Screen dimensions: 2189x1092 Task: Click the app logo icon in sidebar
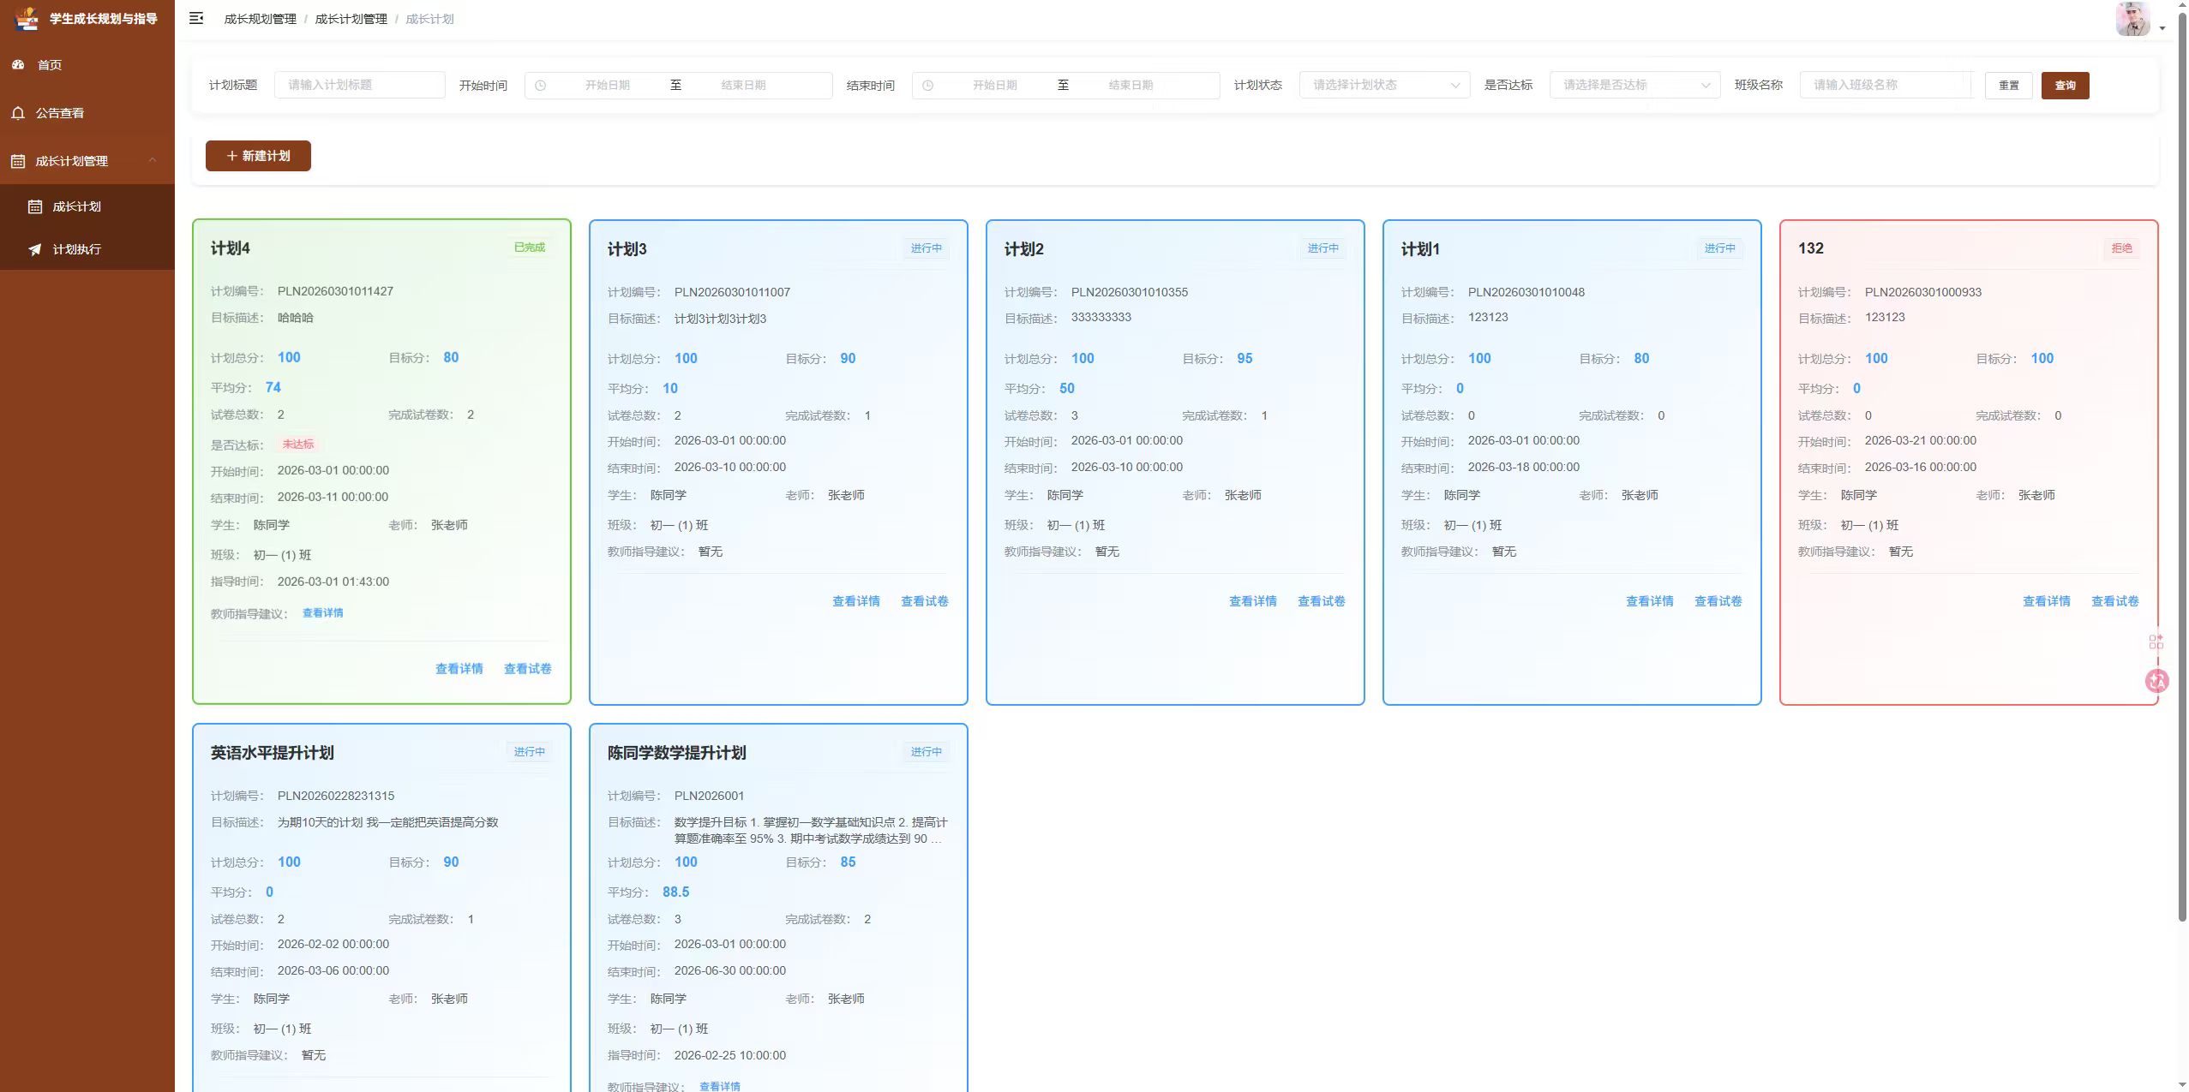pos(27,18)
